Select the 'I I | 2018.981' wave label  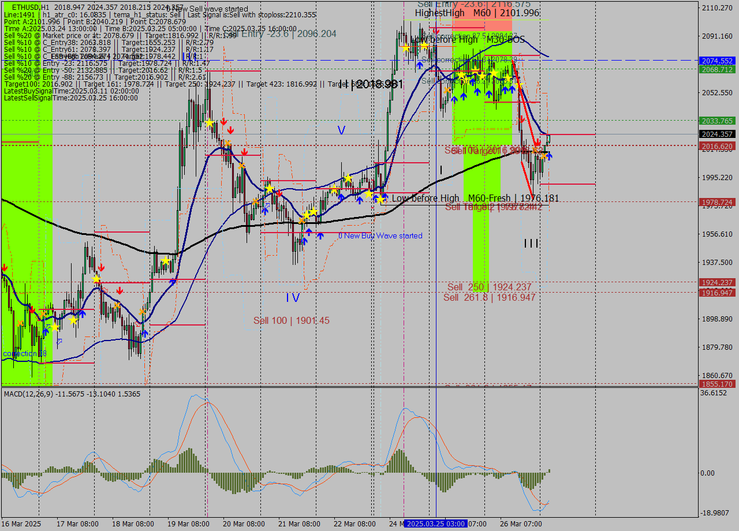click(x=371, y=84)
